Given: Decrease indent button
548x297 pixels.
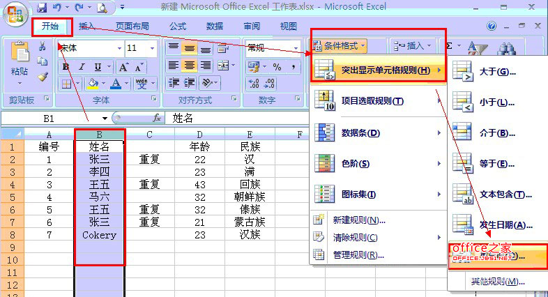Looking at the screenshot, I should (x=174, y=83).
